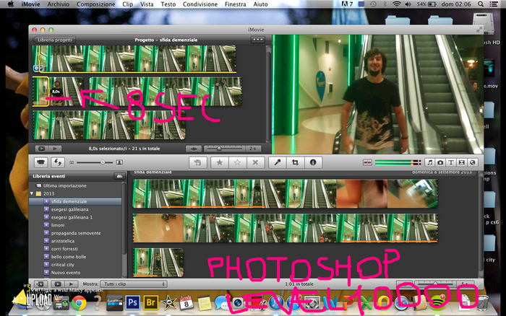Open the crop and rotate tool

[295, 162]
